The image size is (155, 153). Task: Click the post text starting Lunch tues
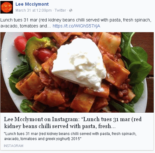tap(76, 23)
